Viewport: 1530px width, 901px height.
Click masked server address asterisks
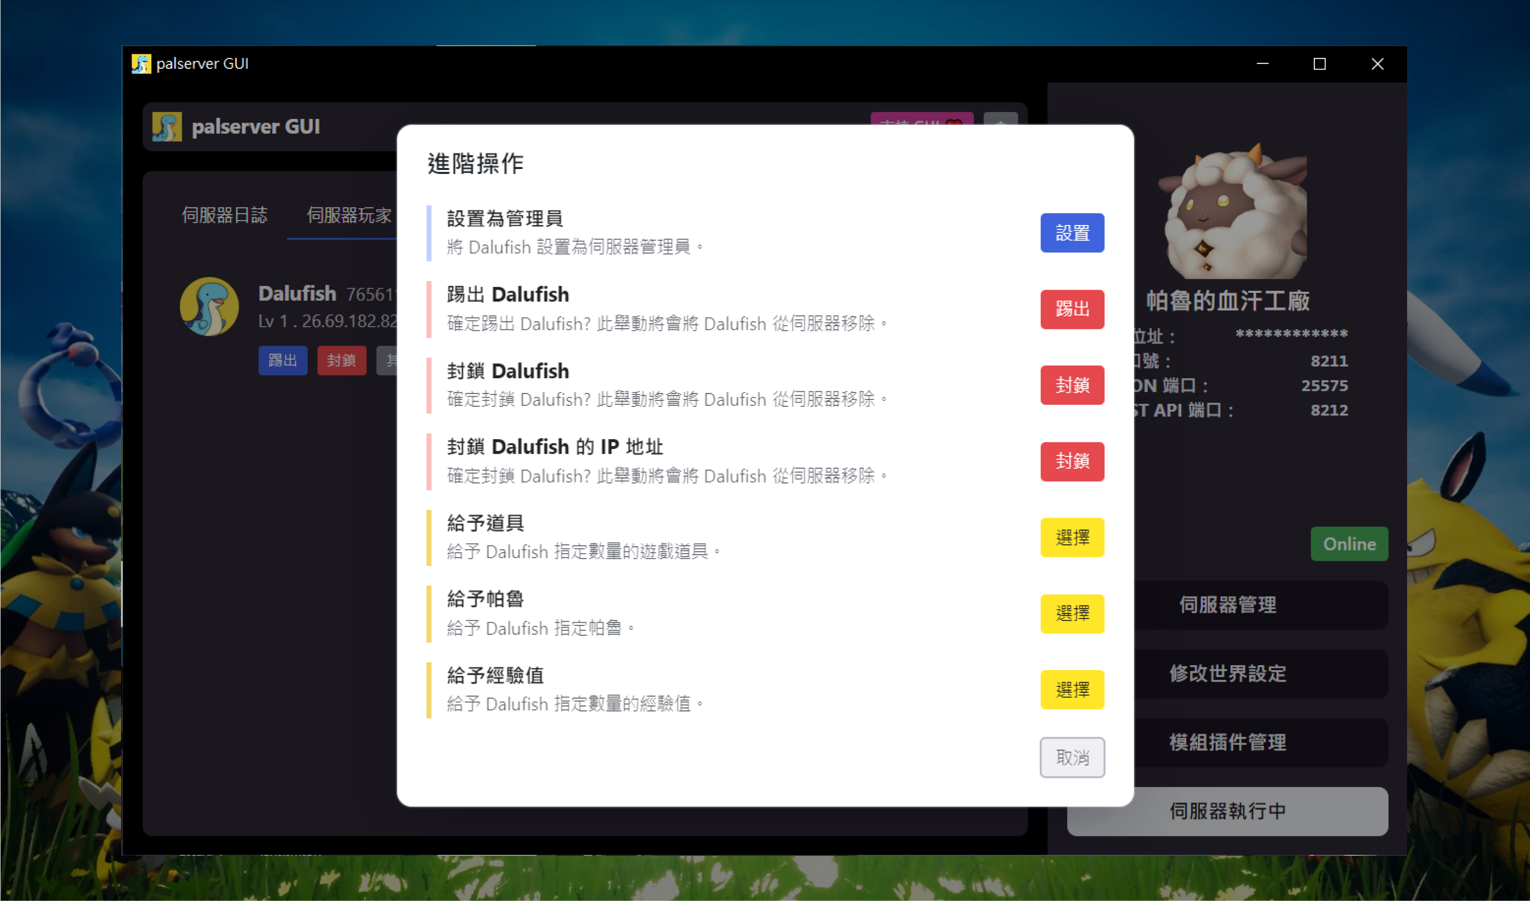coord(1291,334)
